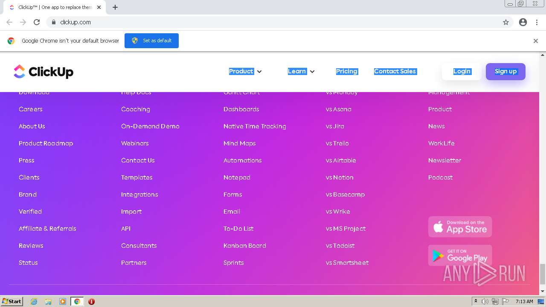Click the flag Action Center tray icon
Viewport: 546px width, 307px height.
[505, 301]
